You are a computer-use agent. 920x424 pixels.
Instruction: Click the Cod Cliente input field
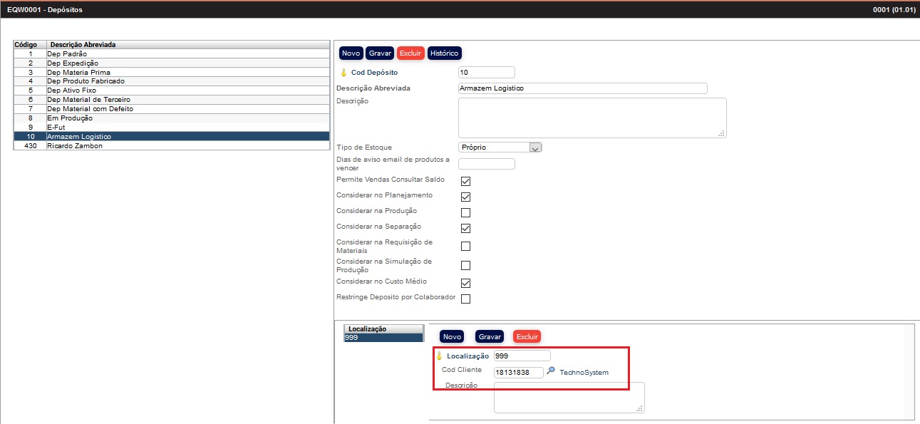click(x=518, y=372)
